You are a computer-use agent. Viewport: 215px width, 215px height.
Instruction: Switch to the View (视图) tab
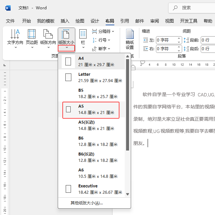[x=170, y=21]
